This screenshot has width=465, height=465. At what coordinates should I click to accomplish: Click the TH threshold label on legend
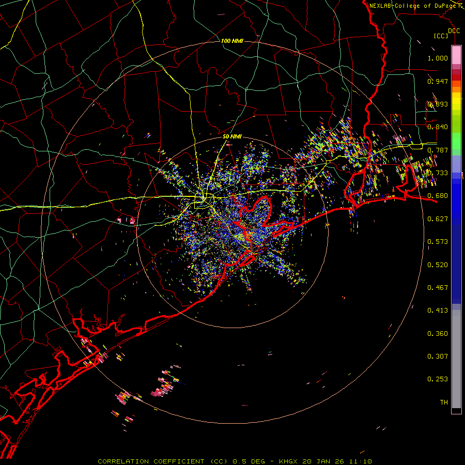pyautogui.click(x=444, y=402)
